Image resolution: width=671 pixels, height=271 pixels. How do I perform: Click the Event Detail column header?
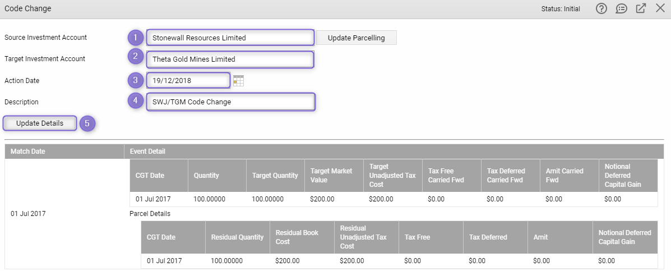pyautogui.click(x=394, y=151)
